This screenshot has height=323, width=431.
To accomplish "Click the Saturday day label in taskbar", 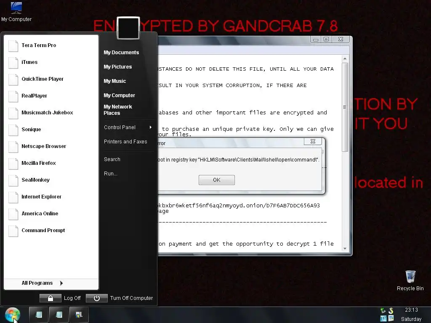I will pyautogui.click(x=411, y=319).
